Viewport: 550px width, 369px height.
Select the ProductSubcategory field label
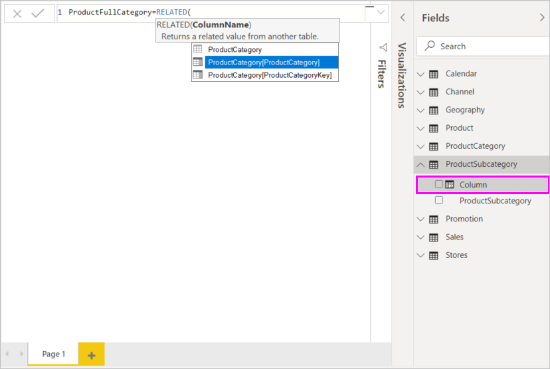click(x=496, y=201)
